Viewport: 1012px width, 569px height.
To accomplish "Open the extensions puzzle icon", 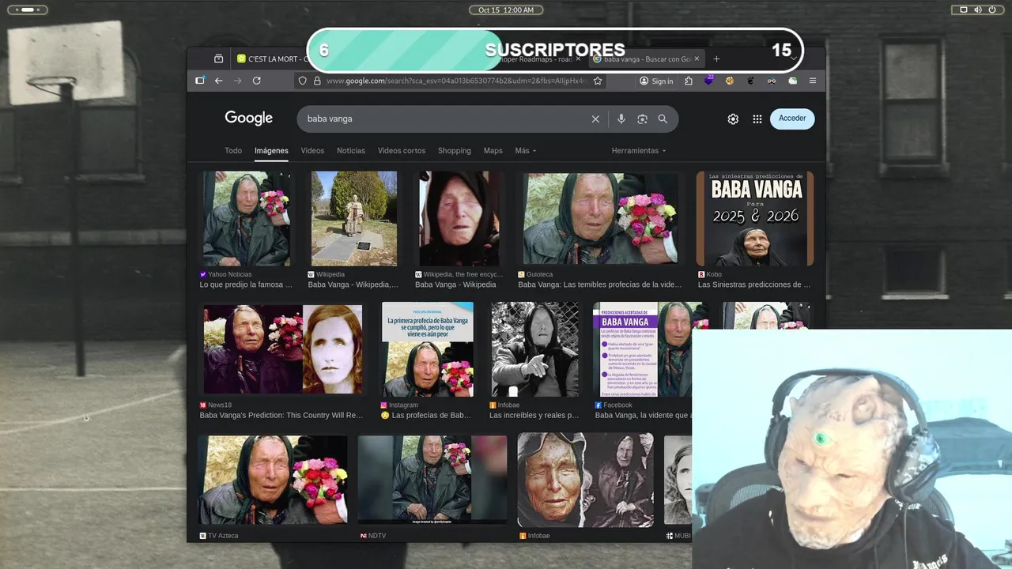I will (689, 81).
